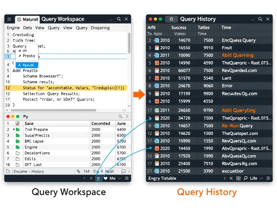Click the Recuutes Og.com entry
Viewport: 277px width, 208px height.
239,93
